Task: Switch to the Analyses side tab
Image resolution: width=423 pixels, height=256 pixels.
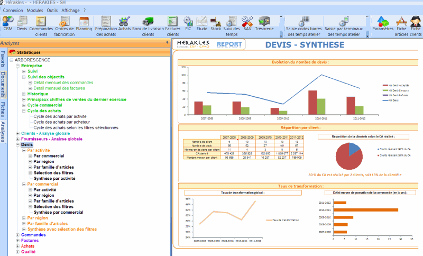Action: pyautogui.click(x=3, y=131)
